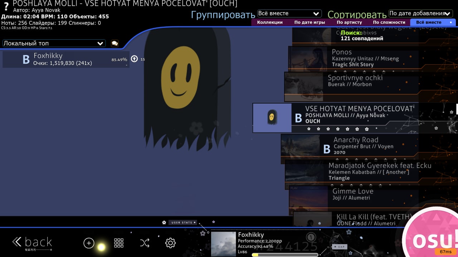Switch to the По артисту tab
Screen dimensions: 458x257
point(349,22)
